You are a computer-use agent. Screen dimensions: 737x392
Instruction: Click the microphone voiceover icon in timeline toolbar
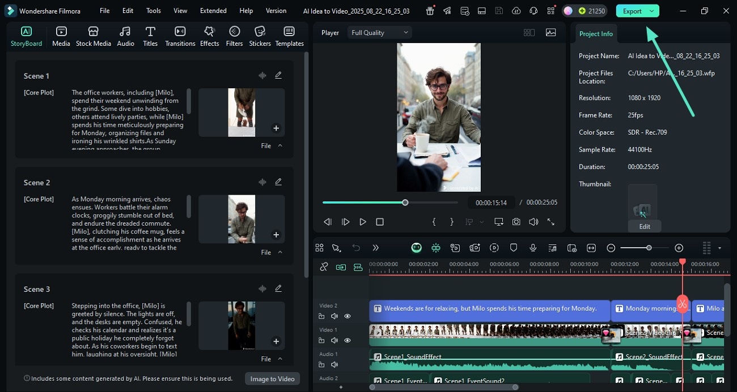click(x=533, y=248)
